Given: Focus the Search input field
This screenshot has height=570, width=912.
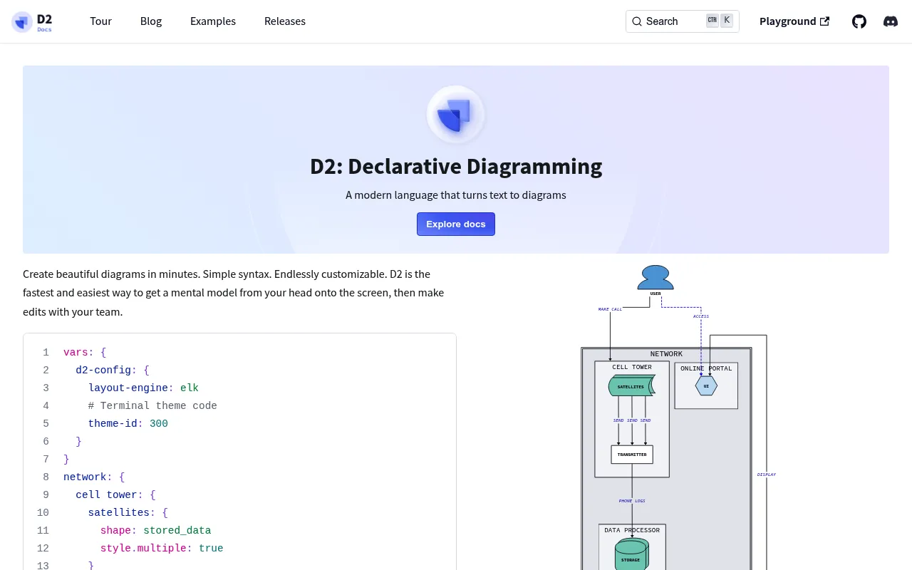Looking at the screenshot, I should (x=683, y=21).
